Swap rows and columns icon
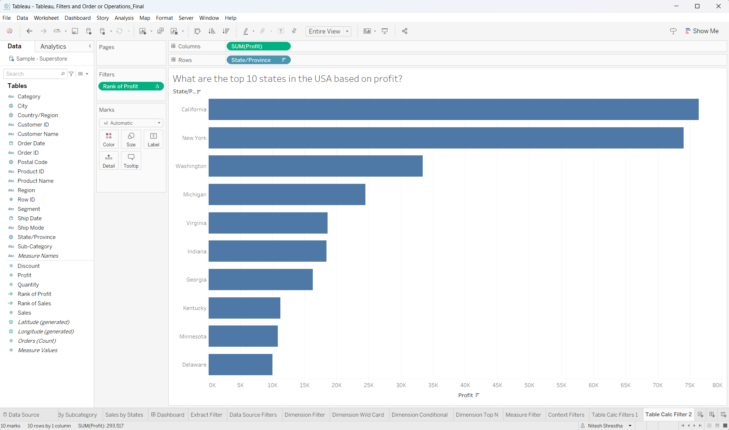Screen dimensions: 729x430 (197, 31)
